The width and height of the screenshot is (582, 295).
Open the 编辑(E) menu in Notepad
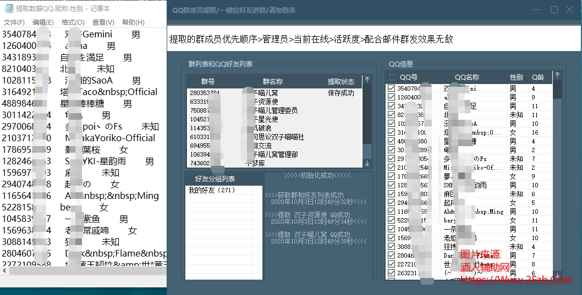tap(43, 23)
